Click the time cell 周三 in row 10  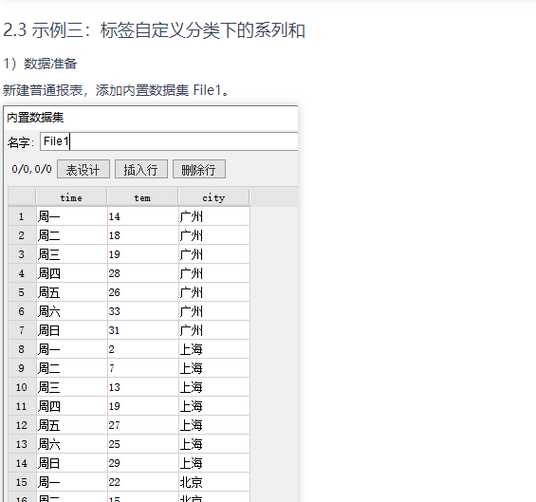tap(71, 387)
